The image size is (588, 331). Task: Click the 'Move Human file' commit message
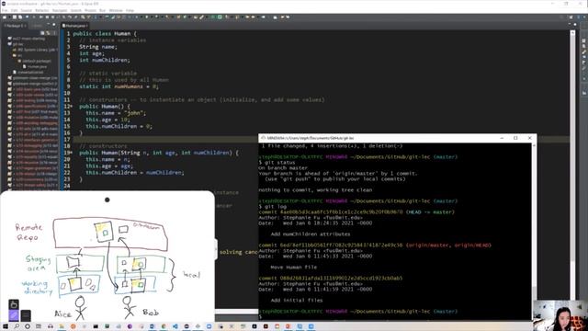[294, 268]
